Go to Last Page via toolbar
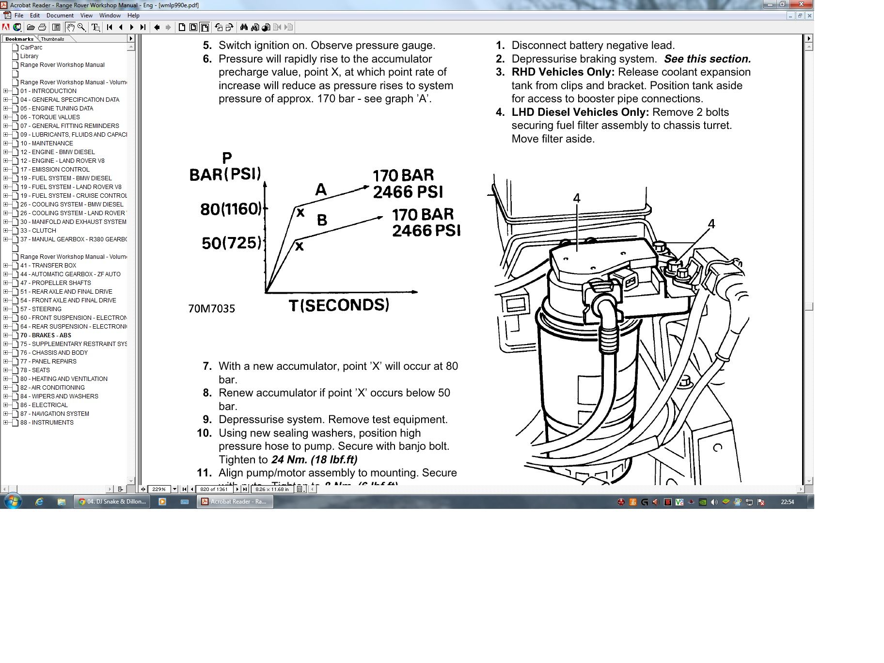The image size is (884, 663). tap(143, 28)
